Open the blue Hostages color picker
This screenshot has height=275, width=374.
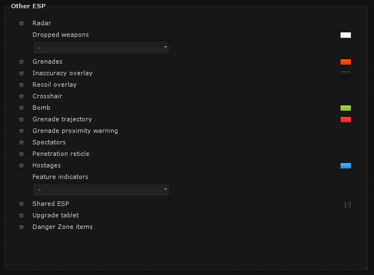[345, 166]
